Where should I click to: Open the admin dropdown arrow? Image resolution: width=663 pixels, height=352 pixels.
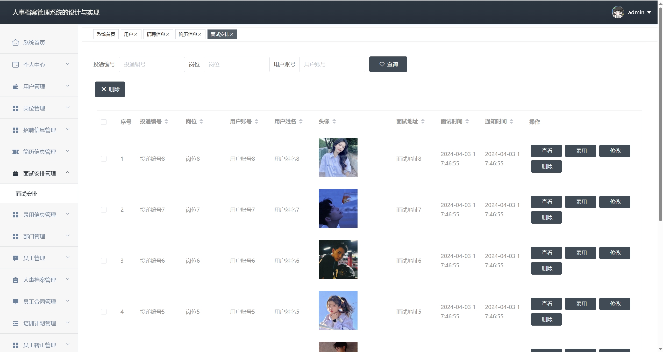(649, 12)
